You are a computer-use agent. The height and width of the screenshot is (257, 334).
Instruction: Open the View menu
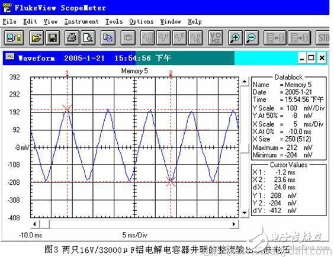pos(50,21)
